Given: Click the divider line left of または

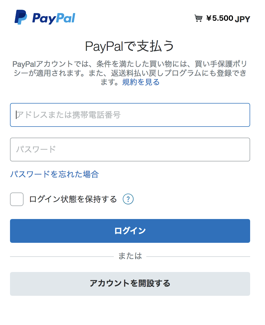Looking at the screenshot, I should [62, 256].
